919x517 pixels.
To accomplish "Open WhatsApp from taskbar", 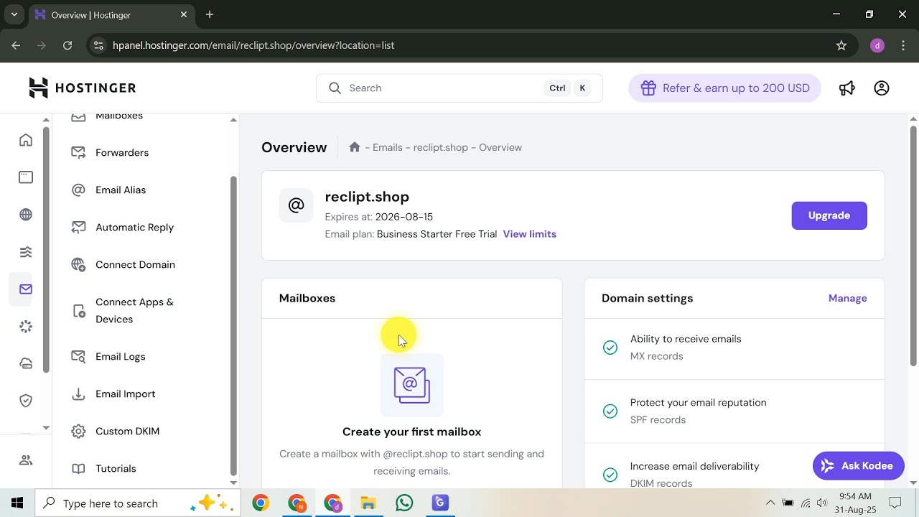I will [404, 503].
